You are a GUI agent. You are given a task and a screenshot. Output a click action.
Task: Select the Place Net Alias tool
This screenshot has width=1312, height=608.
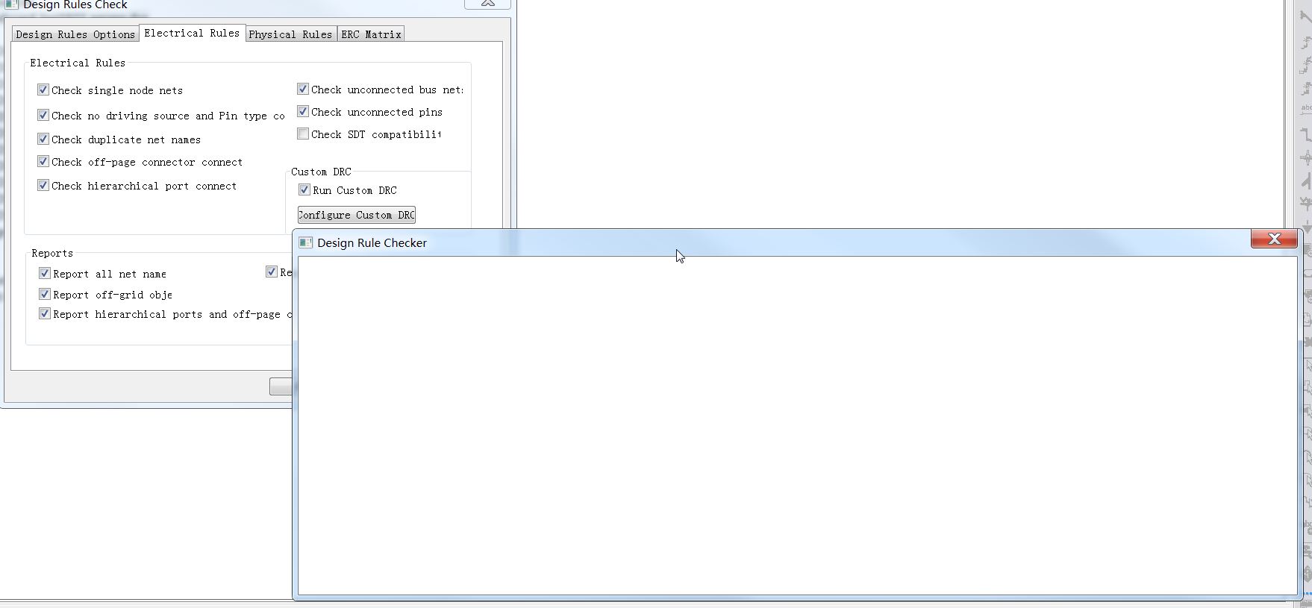pos(1305,110)
